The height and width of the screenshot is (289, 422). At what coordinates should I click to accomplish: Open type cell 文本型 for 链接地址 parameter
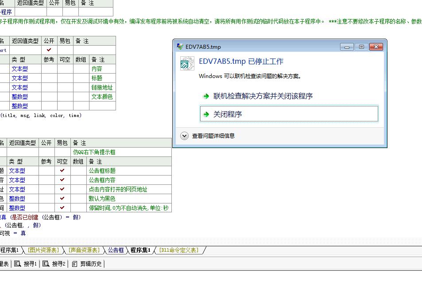click(19, 87)
